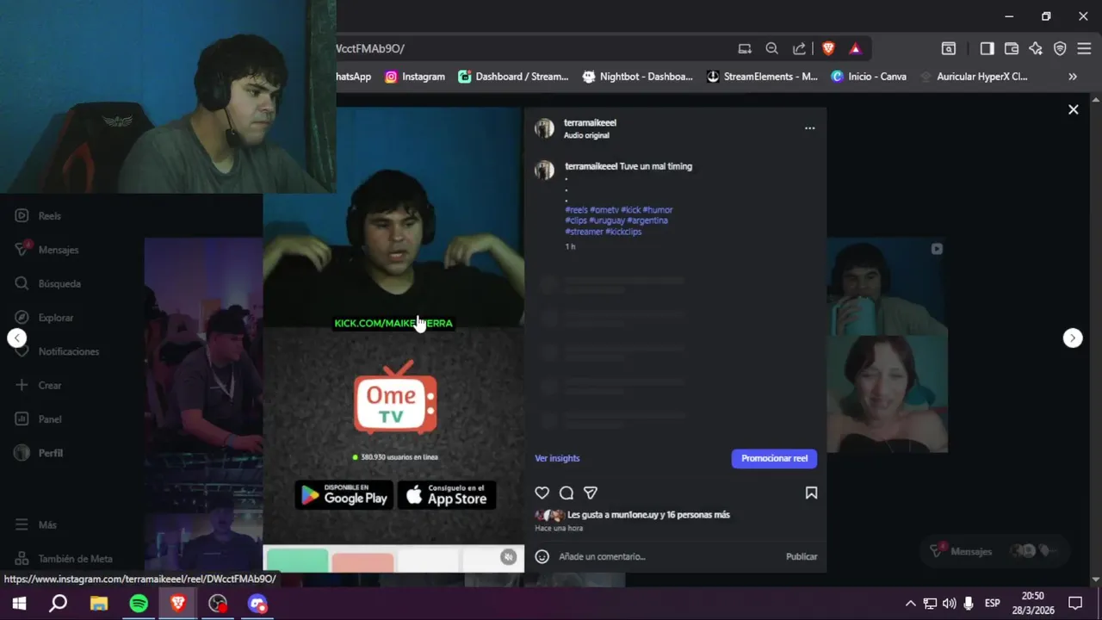
Task: Click the reel video to pause
Action: pos(393,339)
